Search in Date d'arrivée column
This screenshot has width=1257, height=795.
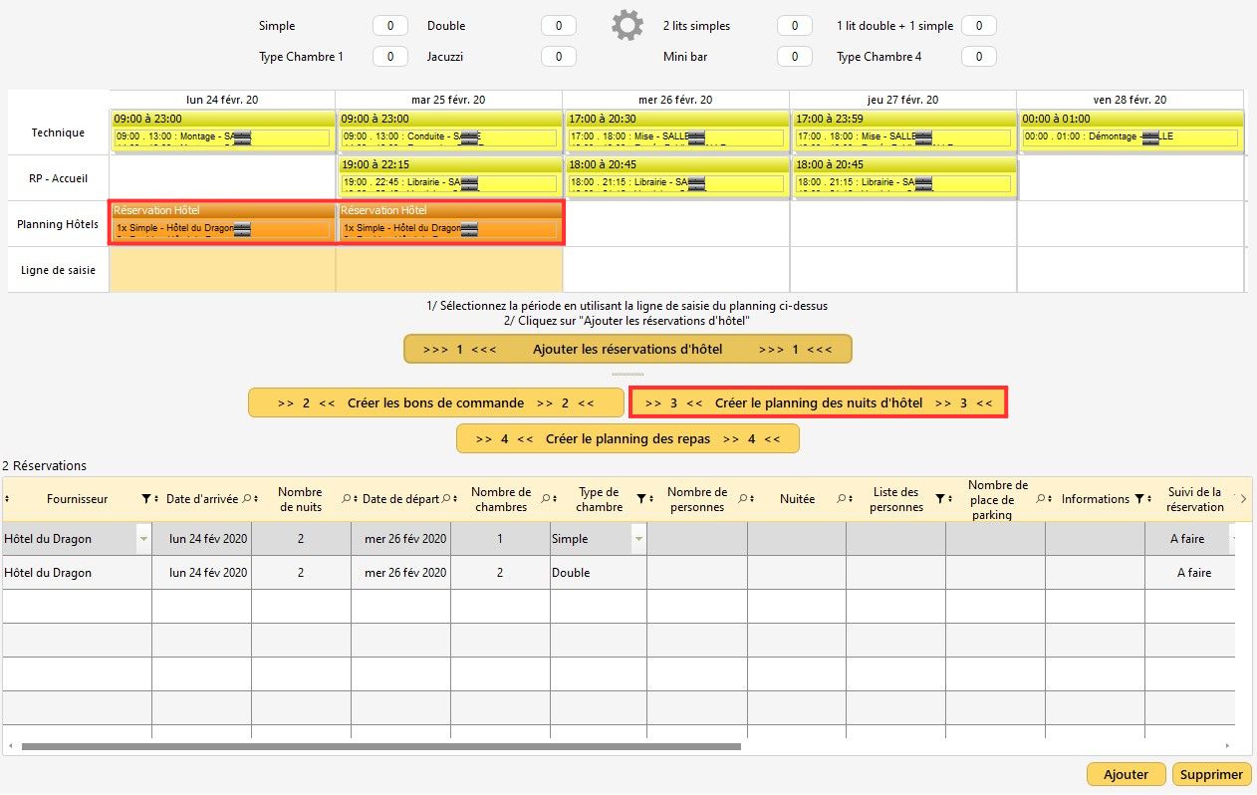tap(246, 499)
